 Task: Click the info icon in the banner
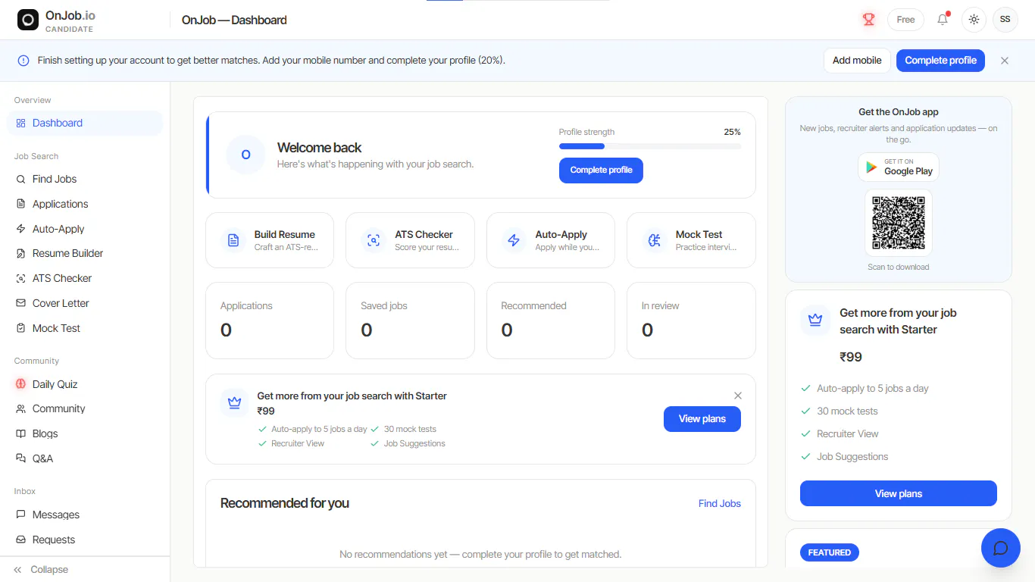(x=23, y=61)
